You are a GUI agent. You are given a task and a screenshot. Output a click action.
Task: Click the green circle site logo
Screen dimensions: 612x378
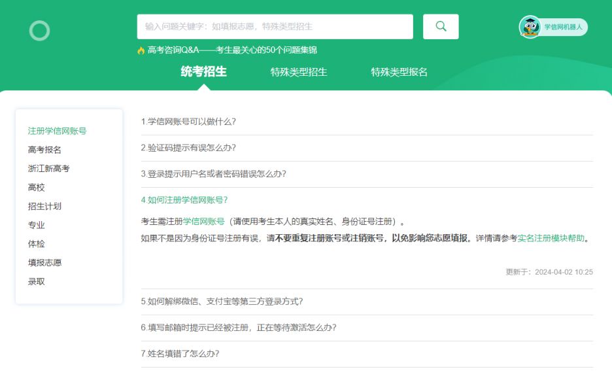tap(39, 31)
